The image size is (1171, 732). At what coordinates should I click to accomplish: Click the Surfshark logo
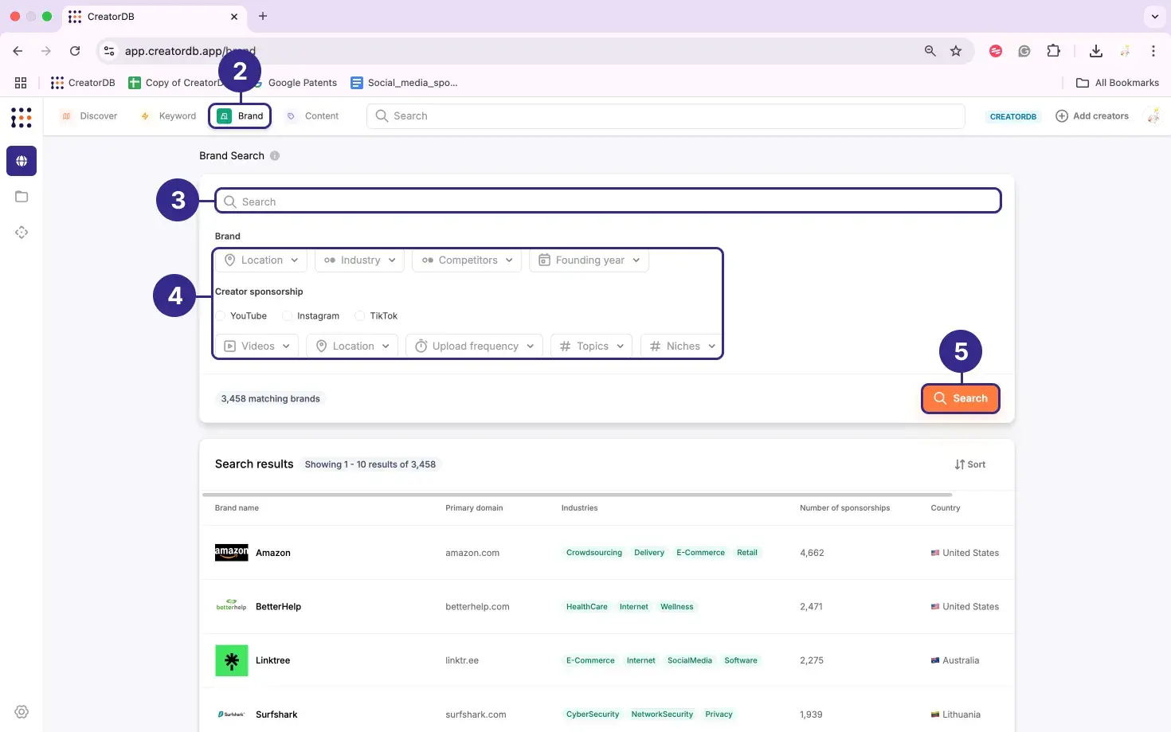[232, 714]
